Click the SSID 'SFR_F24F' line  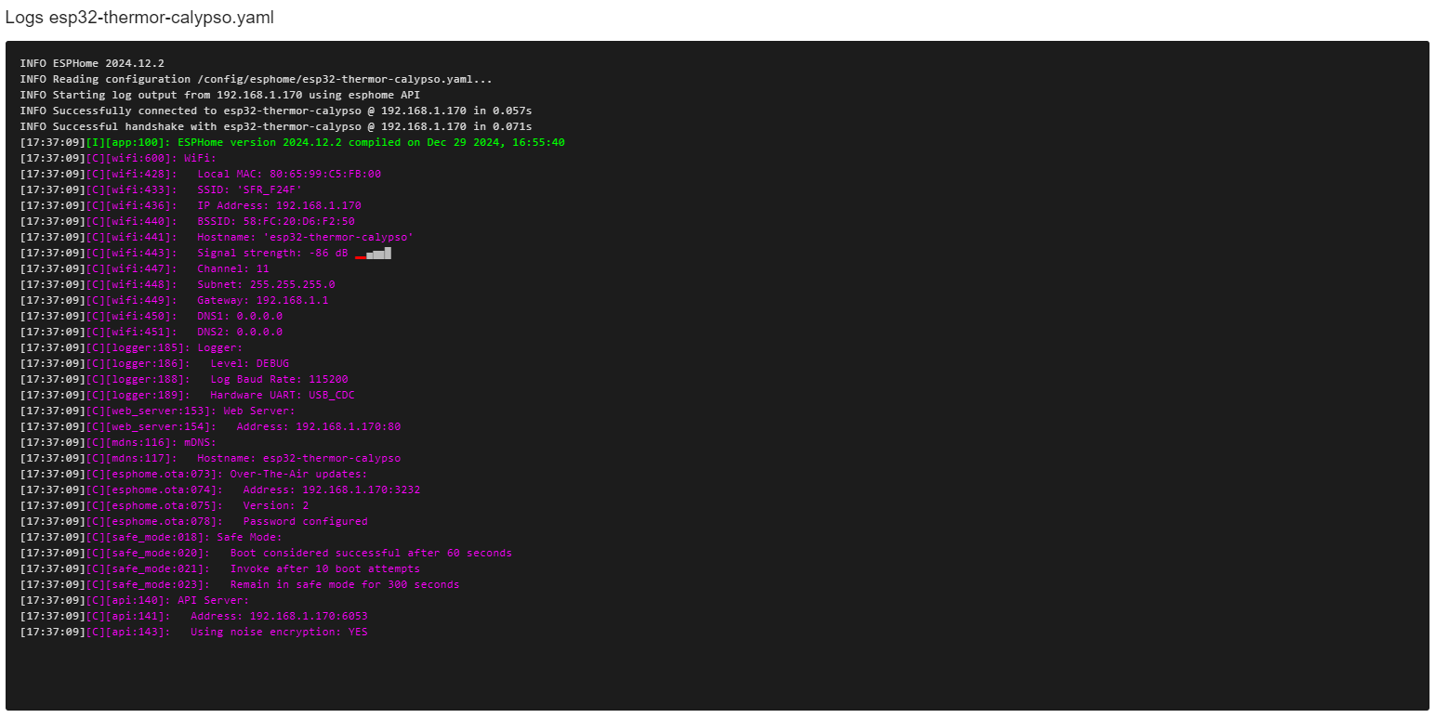click(x=161, y=189)
